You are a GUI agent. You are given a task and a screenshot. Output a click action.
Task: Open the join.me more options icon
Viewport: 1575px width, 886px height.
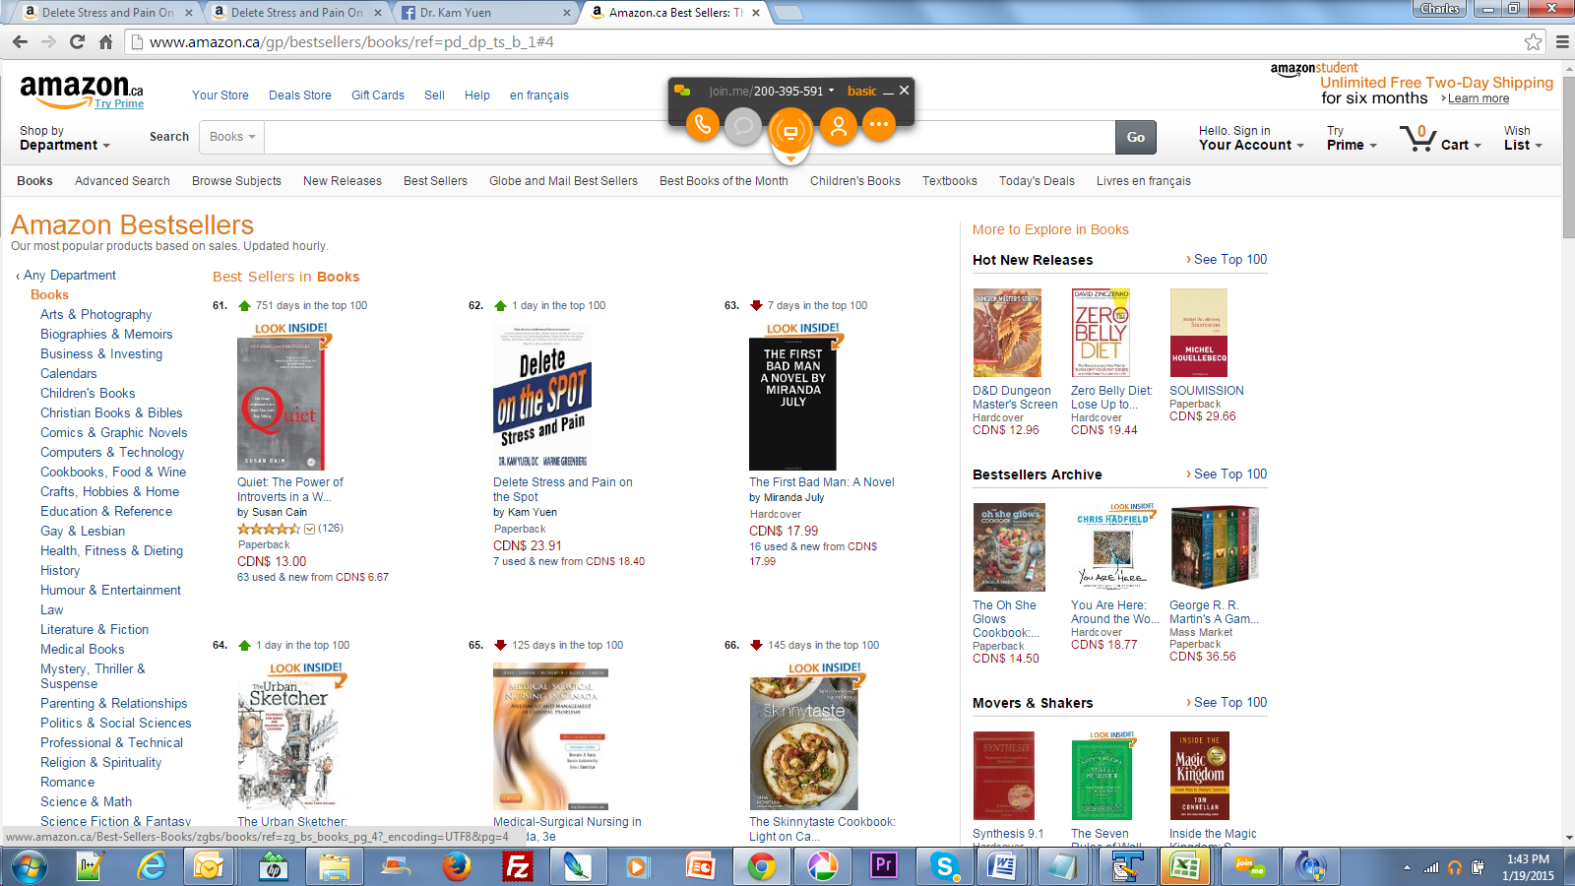[879, 125]
